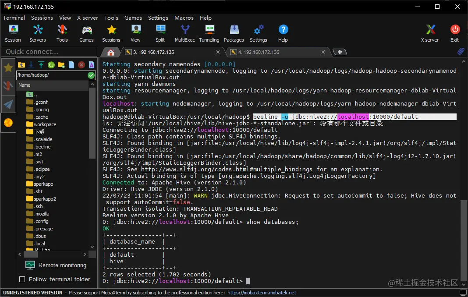Click the home tab icon
The image size is (468, 297).
click(x=111, y=53)
